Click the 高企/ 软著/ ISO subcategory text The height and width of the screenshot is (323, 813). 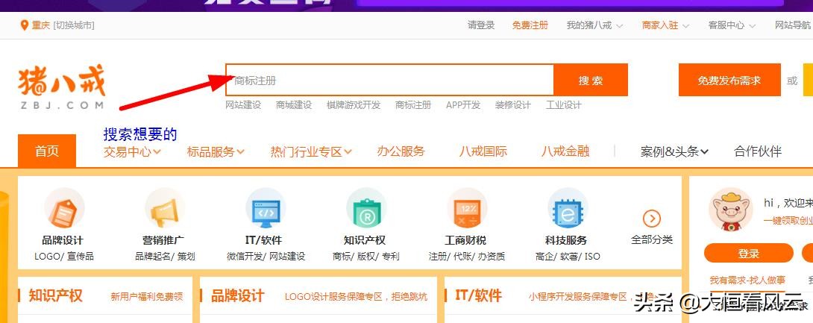click(567, 256)
